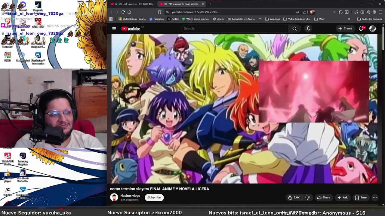Open the Todos los favoritos folder
This screenshot has height=216, width=385.
click(x=369, y=19)
